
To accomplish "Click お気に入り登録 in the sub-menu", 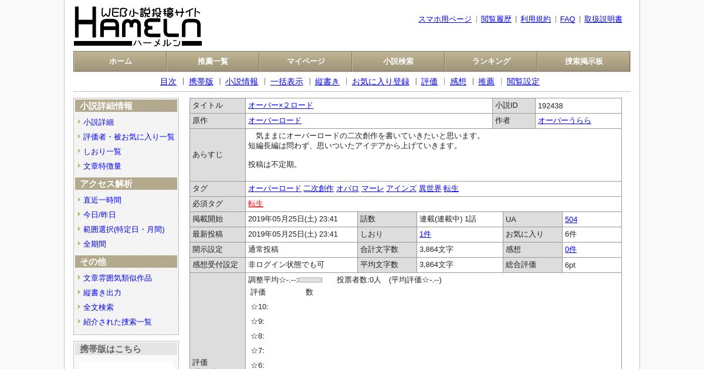I will [x=381, y=82].
